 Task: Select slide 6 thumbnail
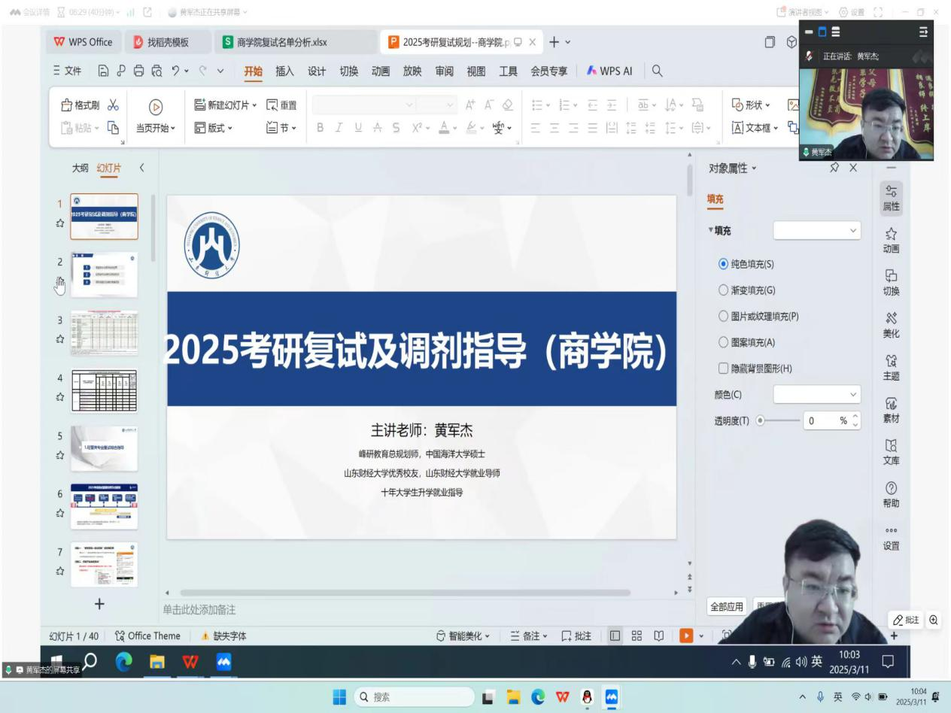(104, 506)
